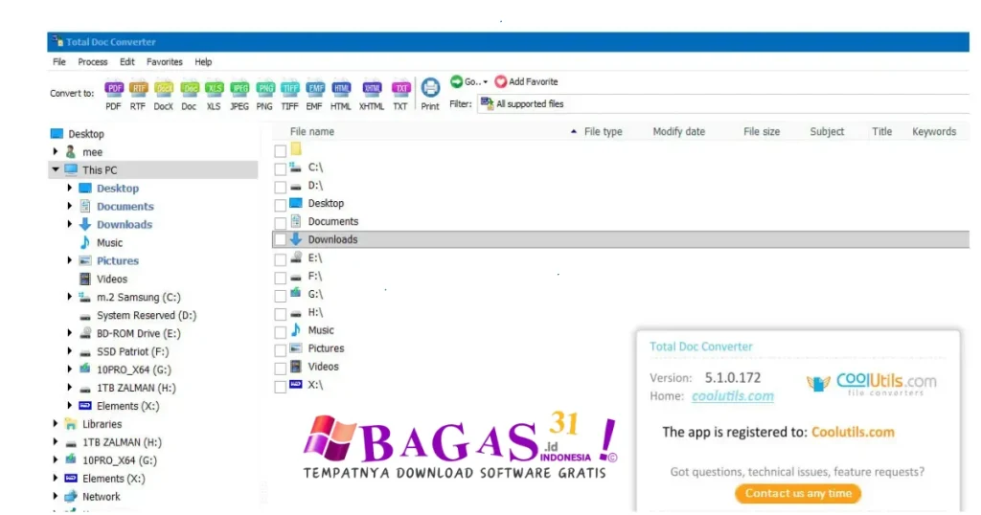981x515 pixels.
Task: Expand the Documents tree node
Action: click(69, 206)
